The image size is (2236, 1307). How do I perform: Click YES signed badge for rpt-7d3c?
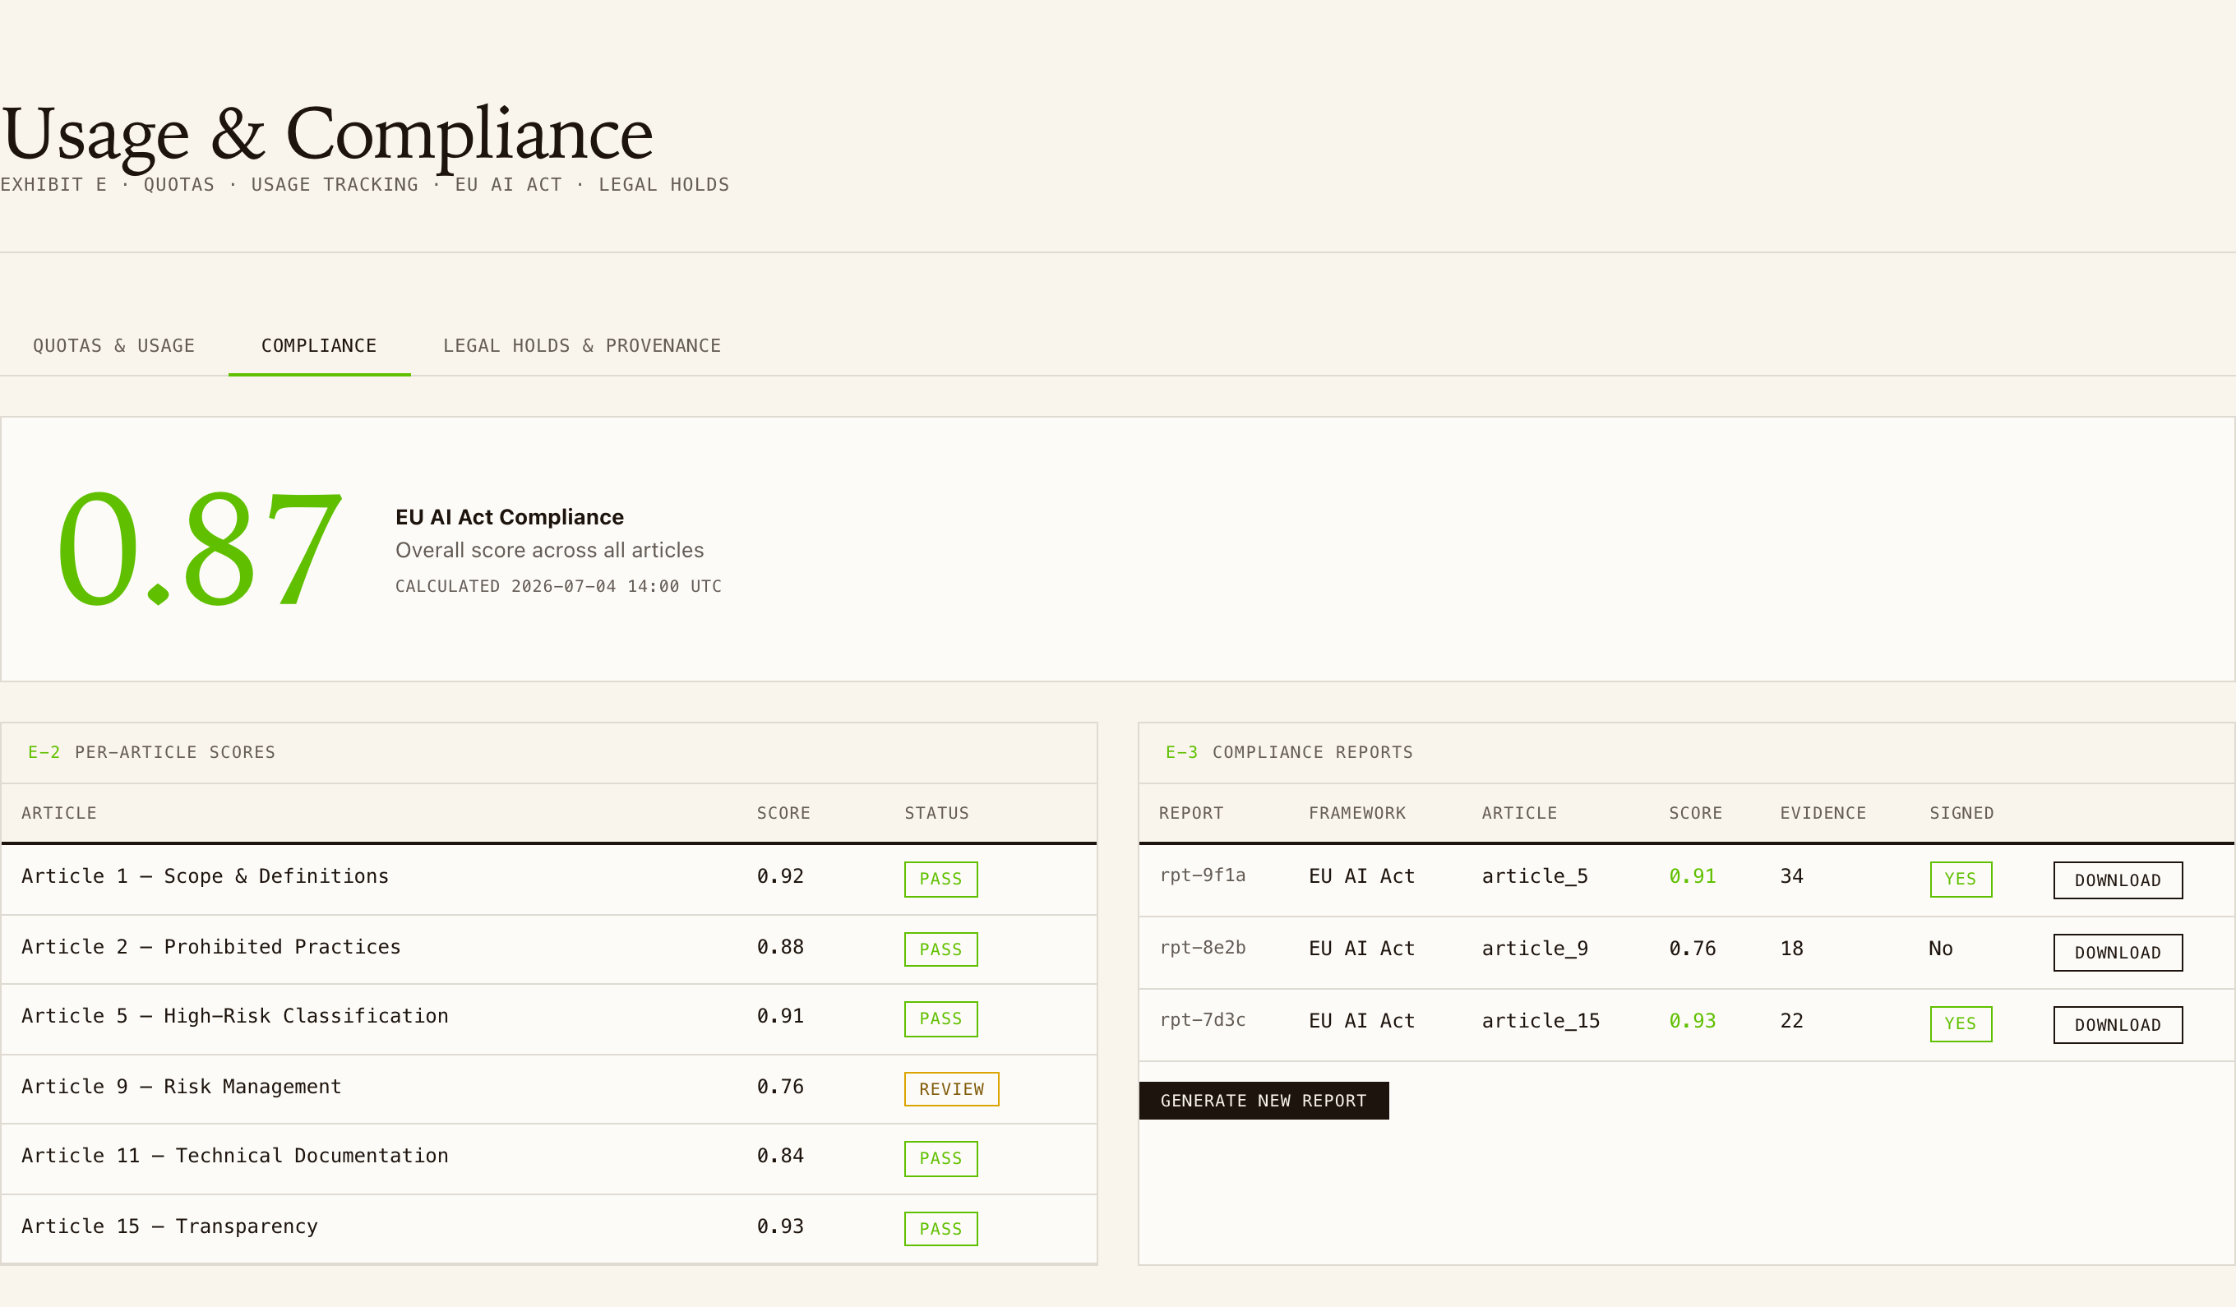1960,1024
